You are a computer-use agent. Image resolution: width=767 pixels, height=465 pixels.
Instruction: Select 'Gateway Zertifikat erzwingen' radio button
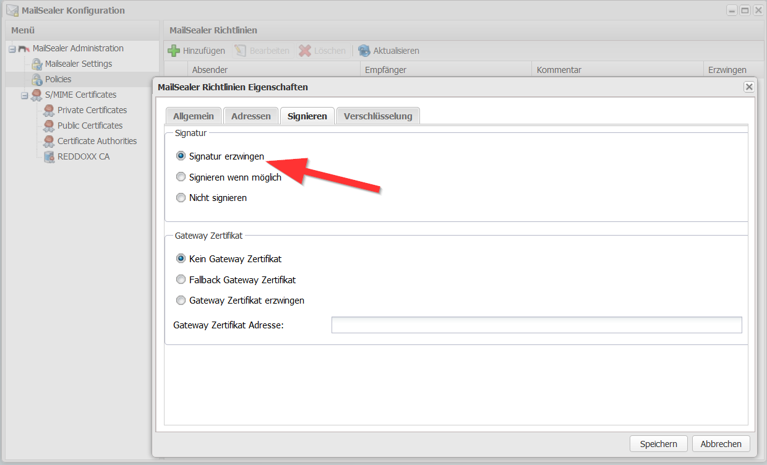(x=181, y=301)
